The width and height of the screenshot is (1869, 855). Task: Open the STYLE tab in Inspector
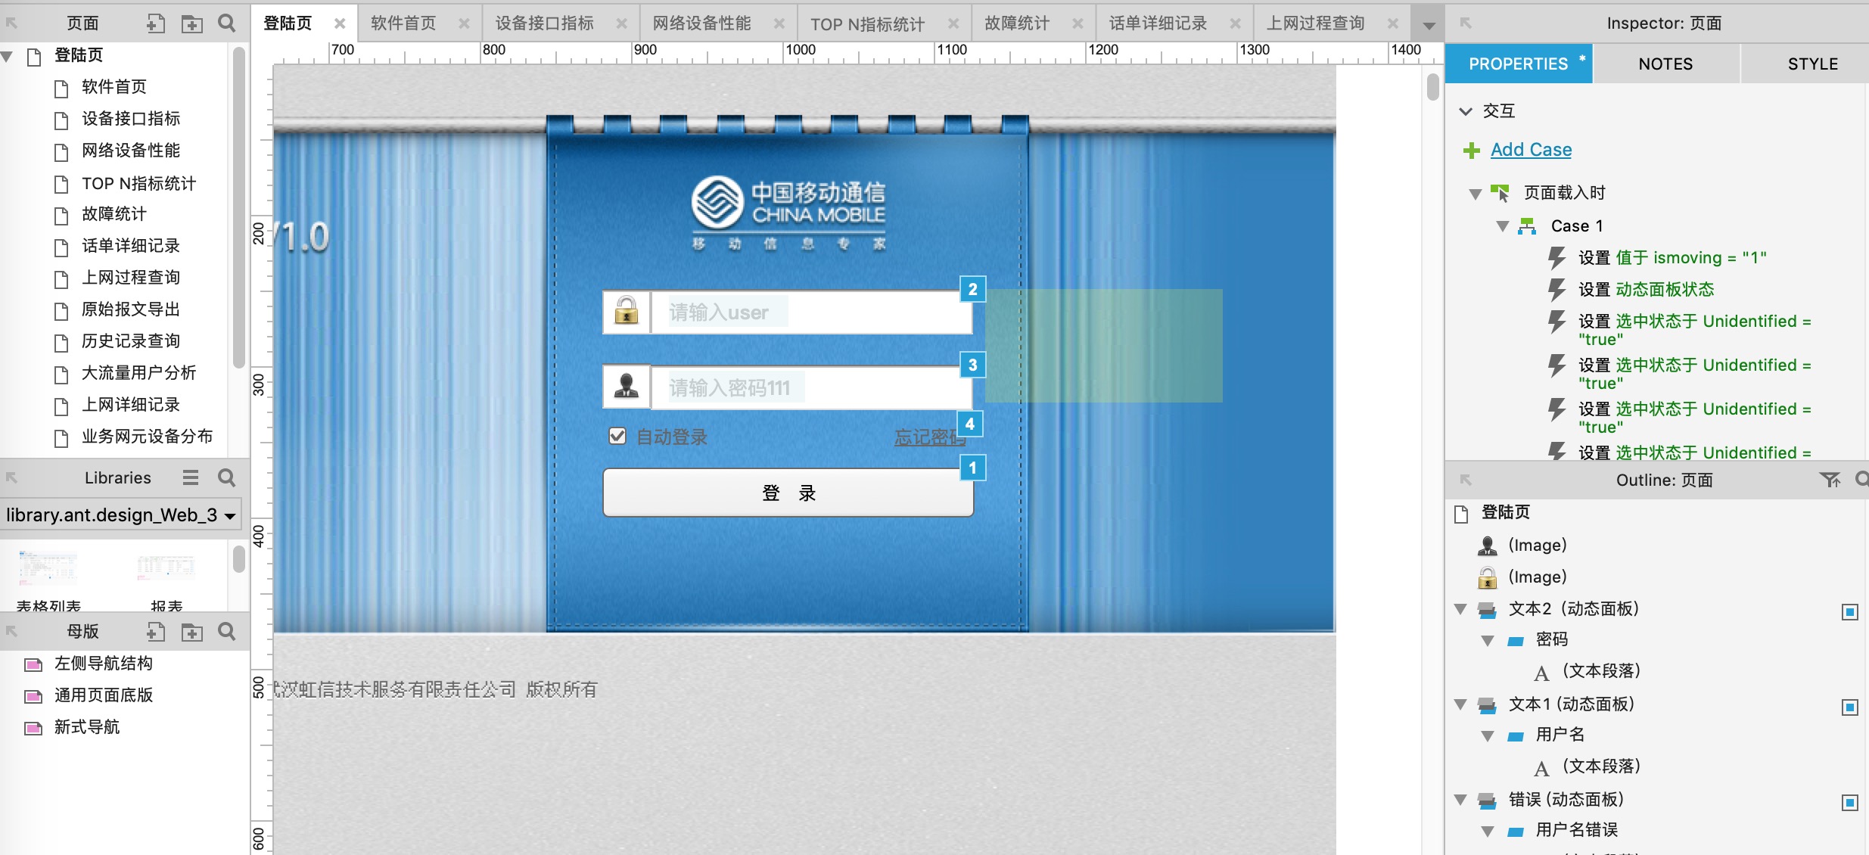click(x=1812, y=64)
